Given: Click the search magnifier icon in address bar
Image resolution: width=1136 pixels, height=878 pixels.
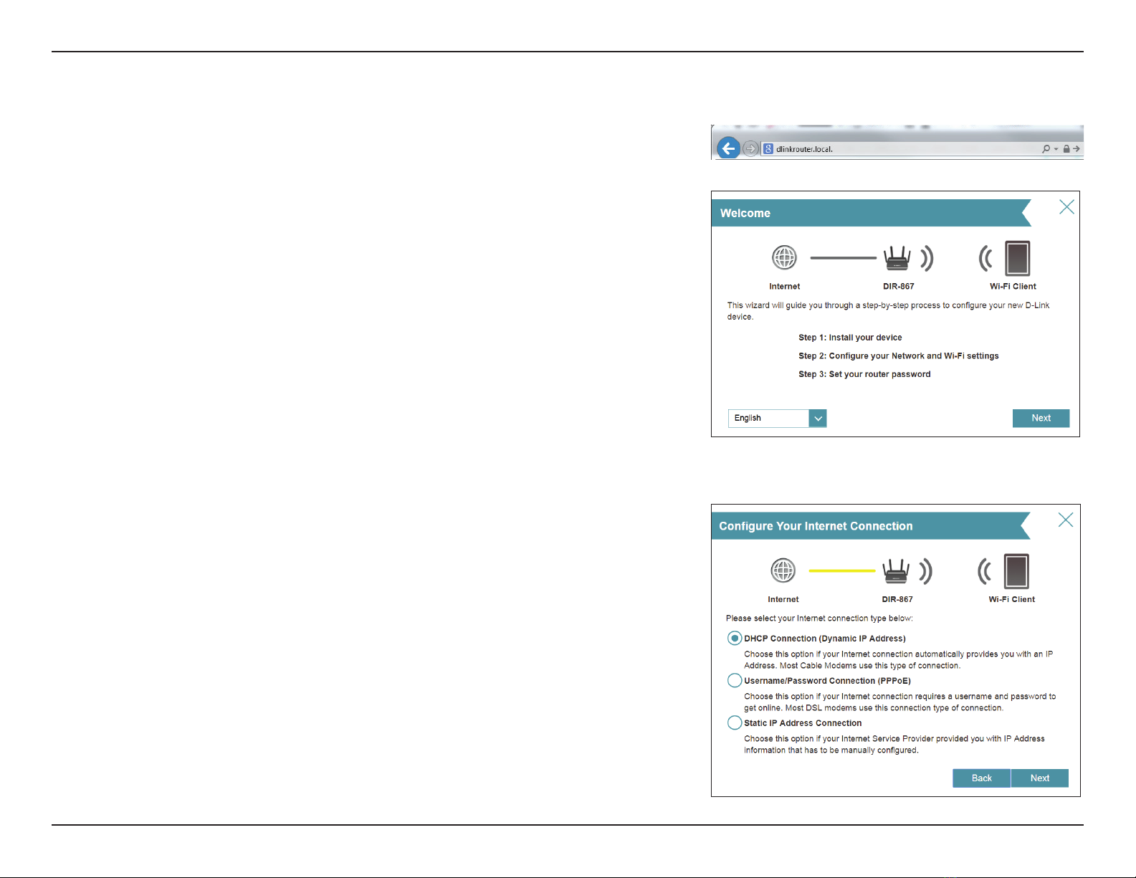Looking at the screenshot, I should 1046,149.
